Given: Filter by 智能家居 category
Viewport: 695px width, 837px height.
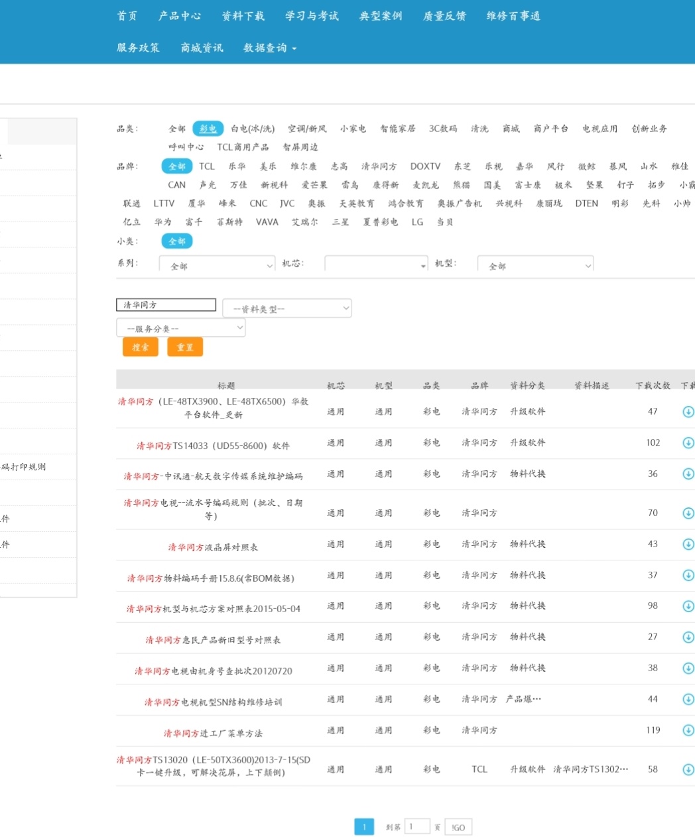Looking at the screenshot, I should coord(398,129).
